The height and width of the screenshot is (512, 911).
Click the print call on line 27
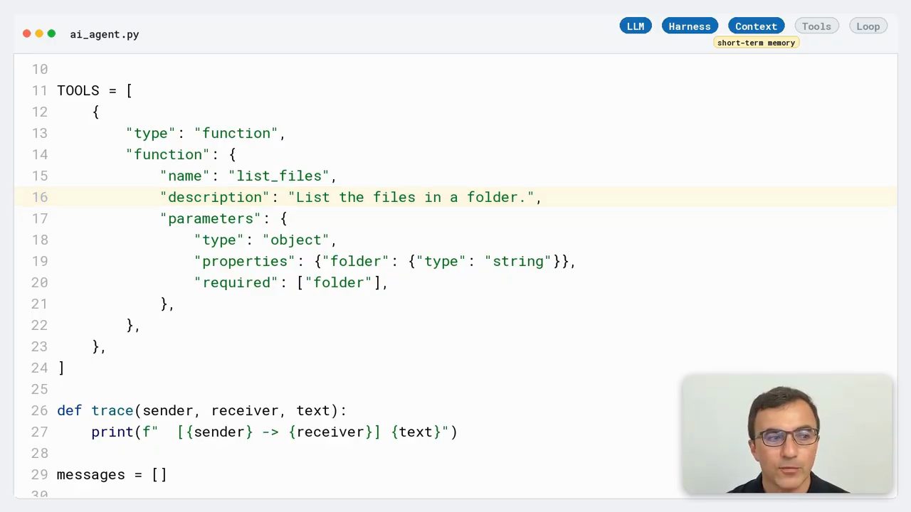[112, 432]
